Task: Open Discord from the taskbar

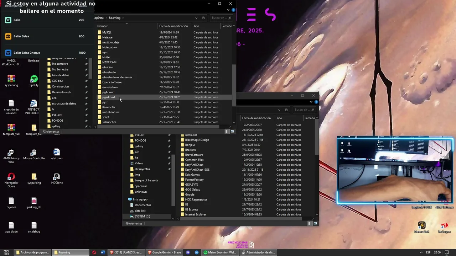Action: click(188, 252)
